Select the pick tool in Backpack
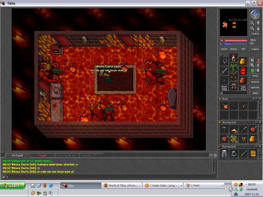Viewport: 263px width, 197px height. pos(224,130)
